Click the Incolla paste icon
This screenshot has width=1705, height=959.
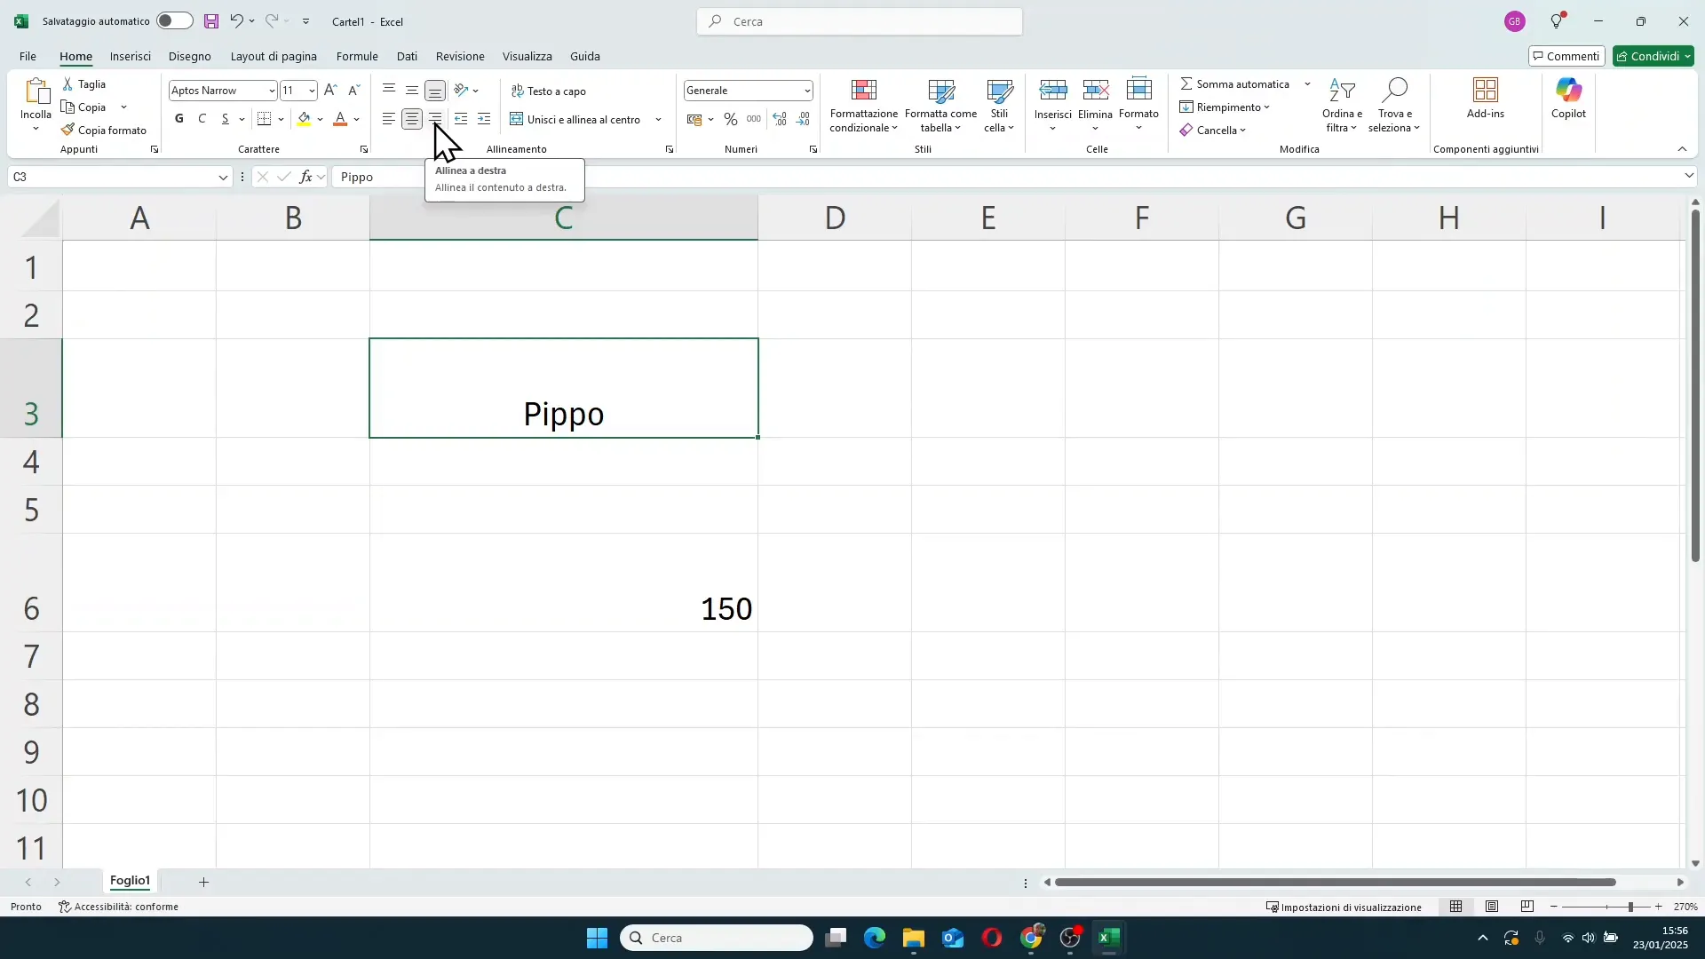[x=36, y=92]
